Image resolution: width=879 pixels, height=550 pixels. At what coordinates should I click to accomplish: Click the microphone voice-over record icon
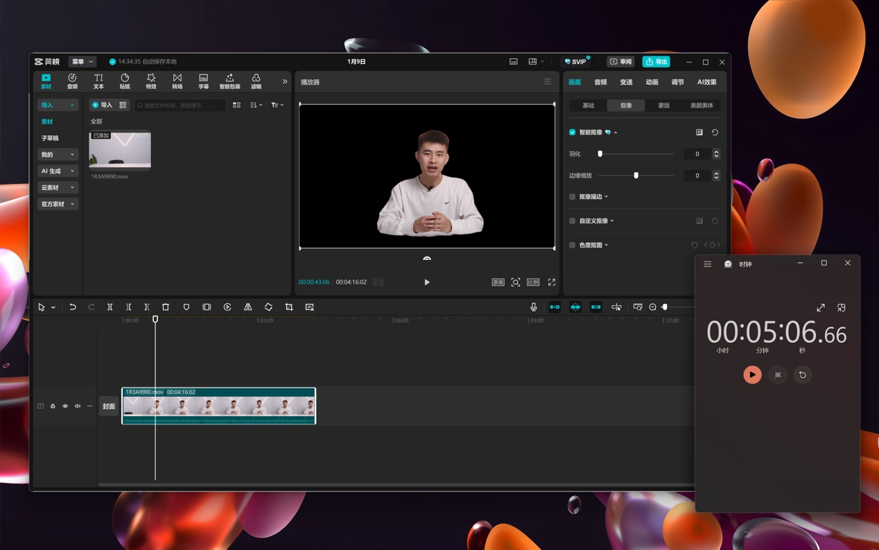[x=533, y=307]
